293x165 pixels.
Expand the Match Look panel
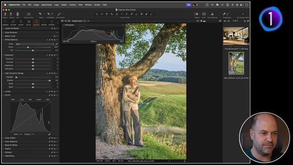[3, 36]
